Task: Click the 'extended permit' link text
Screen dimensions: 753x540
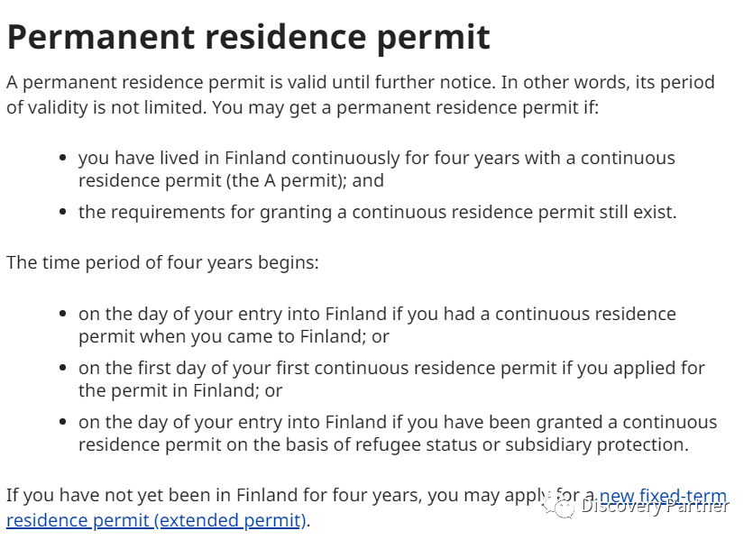Action: click(233, 520)
